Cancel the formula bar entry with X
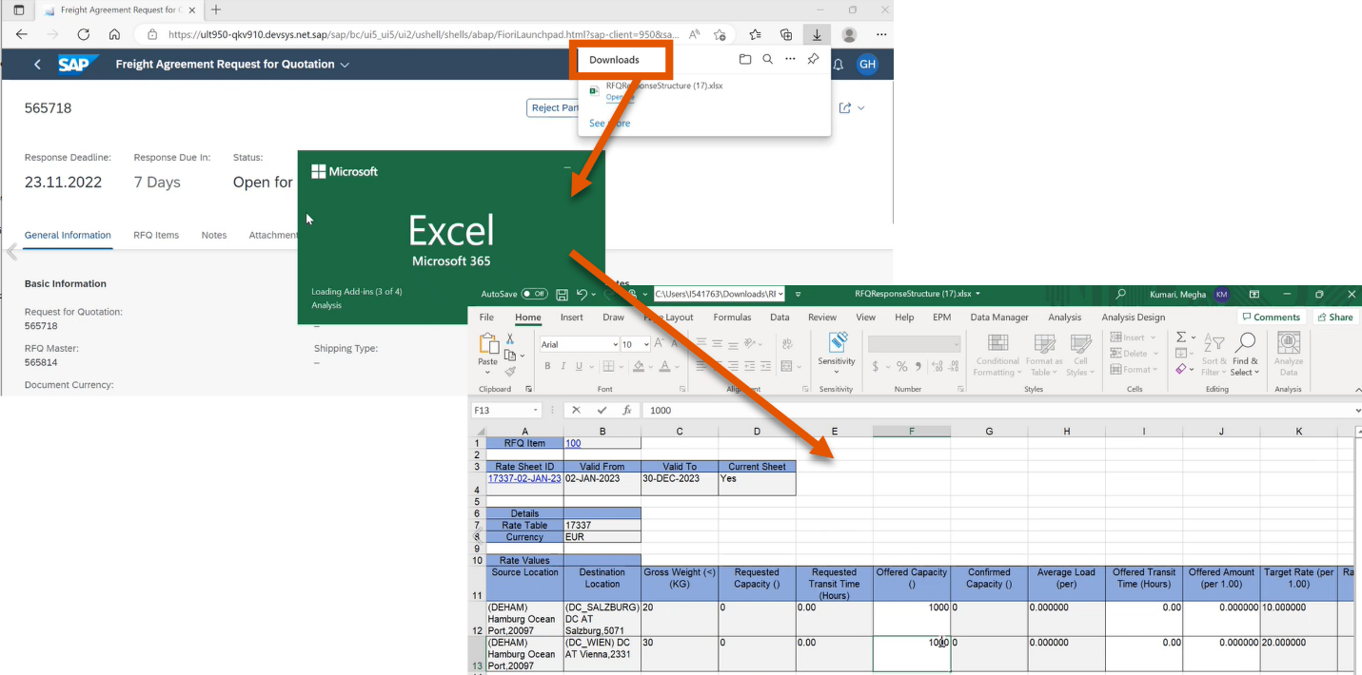1362x675 pixels. (576, 411)
